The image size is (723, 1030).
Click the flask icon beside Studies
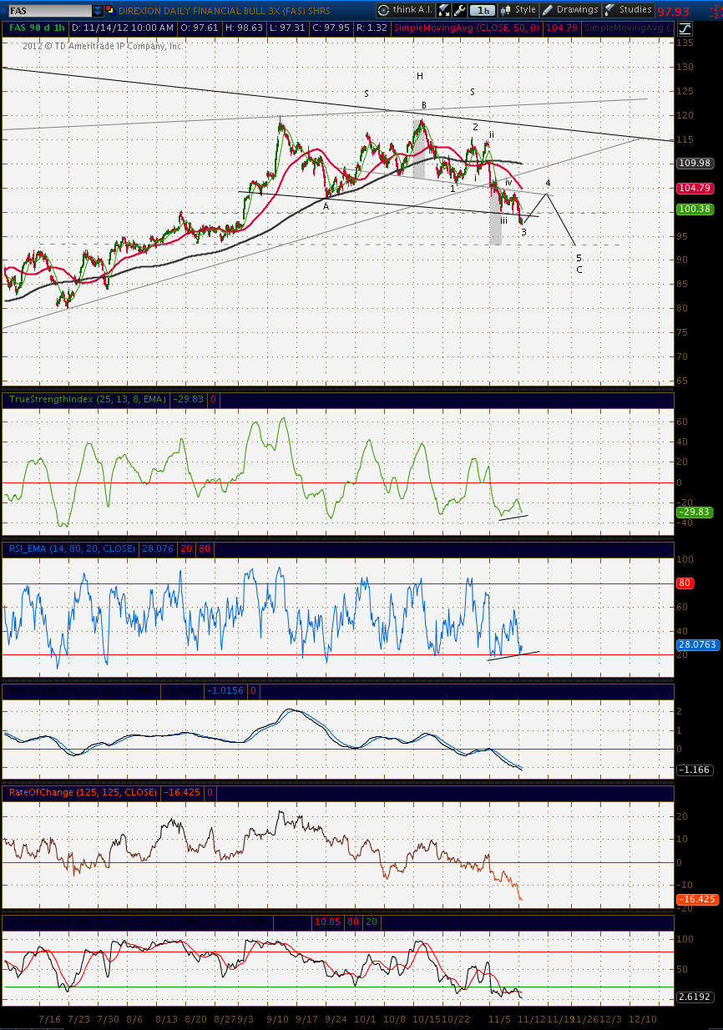tap(610, 10)
